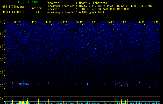Click the meteor count value 21
Image resolution: width=163 pixels, height=104 pixels.
[38, 12]
